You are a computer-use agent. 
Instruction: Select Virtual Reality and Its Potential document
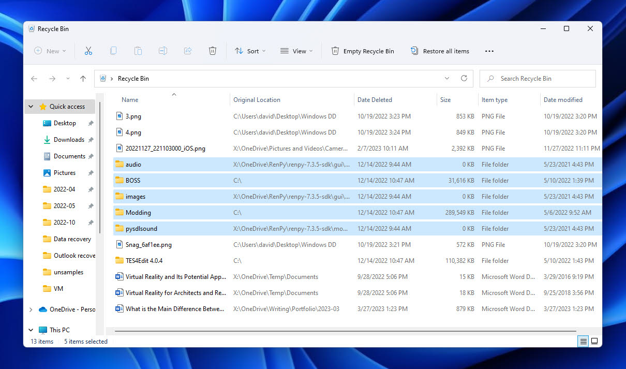(x=176, y=277)
